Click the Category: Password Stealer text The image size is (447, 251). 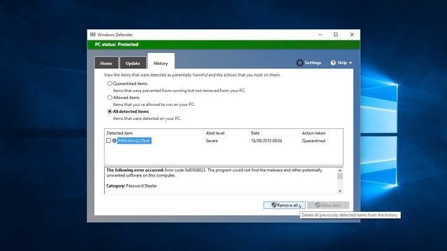point(132,186)
